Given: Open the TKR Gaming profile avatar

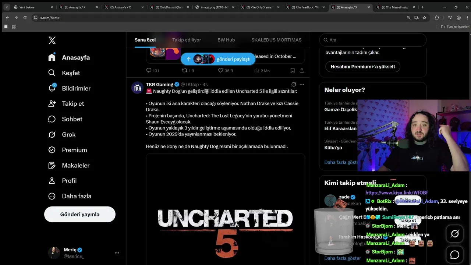Looking at the screenshot, I should pyautogui.click(x=137, y=88).
